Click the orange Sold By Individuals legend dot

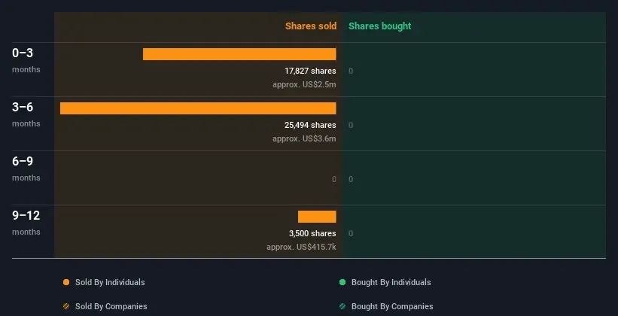point(66,282)
